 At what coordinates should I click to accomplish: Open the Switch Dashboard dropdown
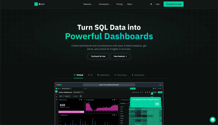tap(78, 92)
